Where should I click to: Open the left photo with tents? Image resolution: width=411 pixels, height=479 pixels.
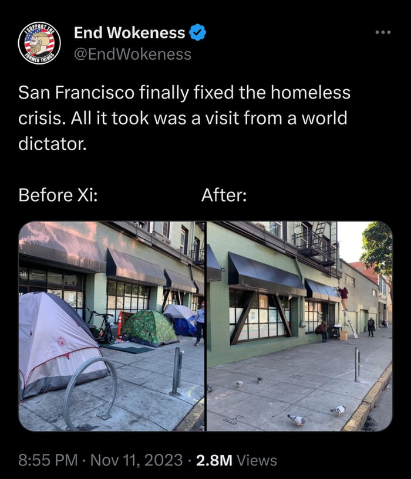(112, 326)
